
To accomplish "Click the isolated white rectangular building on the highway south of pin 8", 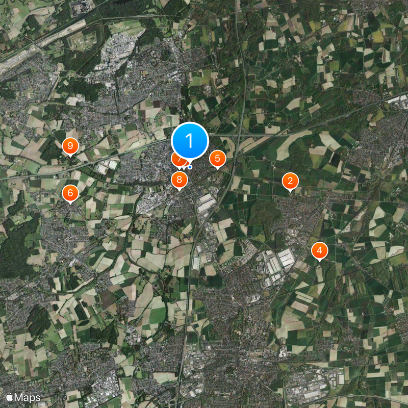I will (196, 263).
